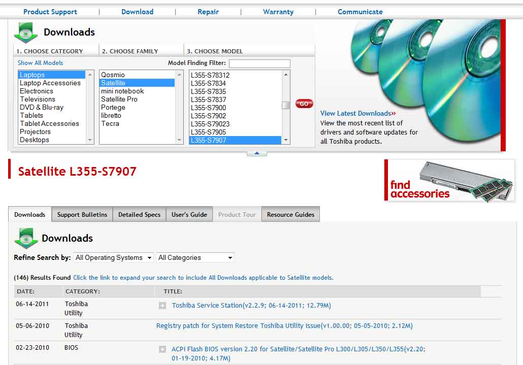Open the All Categories dropdown
This screenshot has height=365, width=523.
point(195,258)
